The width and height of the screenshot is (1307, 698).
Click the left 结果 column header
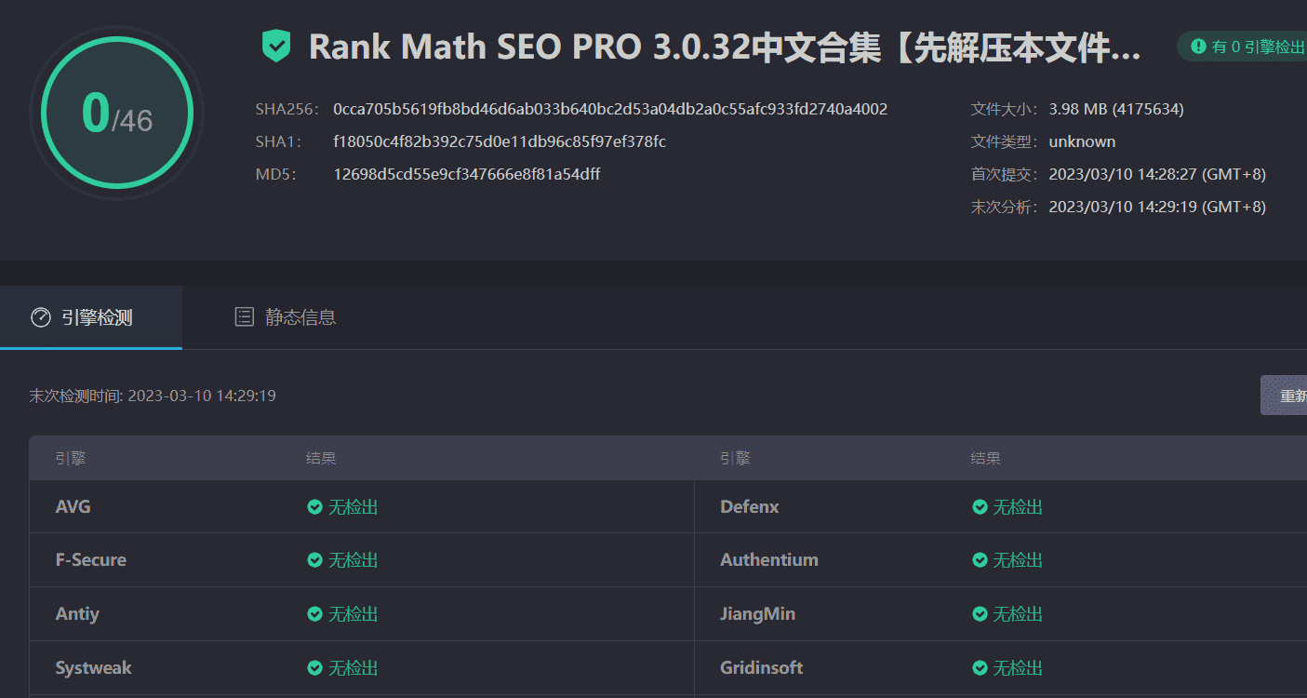(321, 458)
